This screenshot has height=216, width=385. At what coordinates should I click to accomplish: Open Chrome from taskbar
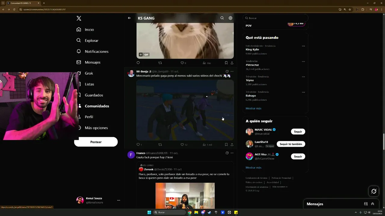189,212
